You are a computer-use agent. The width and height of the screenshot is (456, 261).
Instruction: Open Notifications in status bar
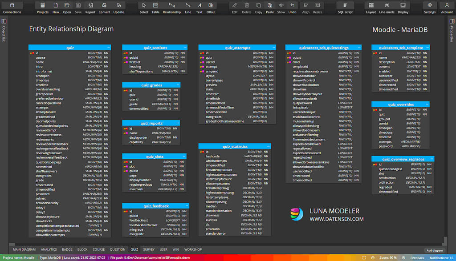(441, 258)
